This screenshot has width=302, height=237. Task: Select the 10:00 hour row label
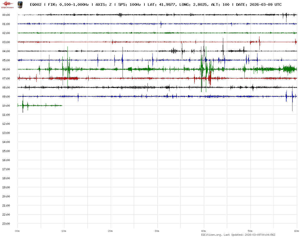click(6, 106)
